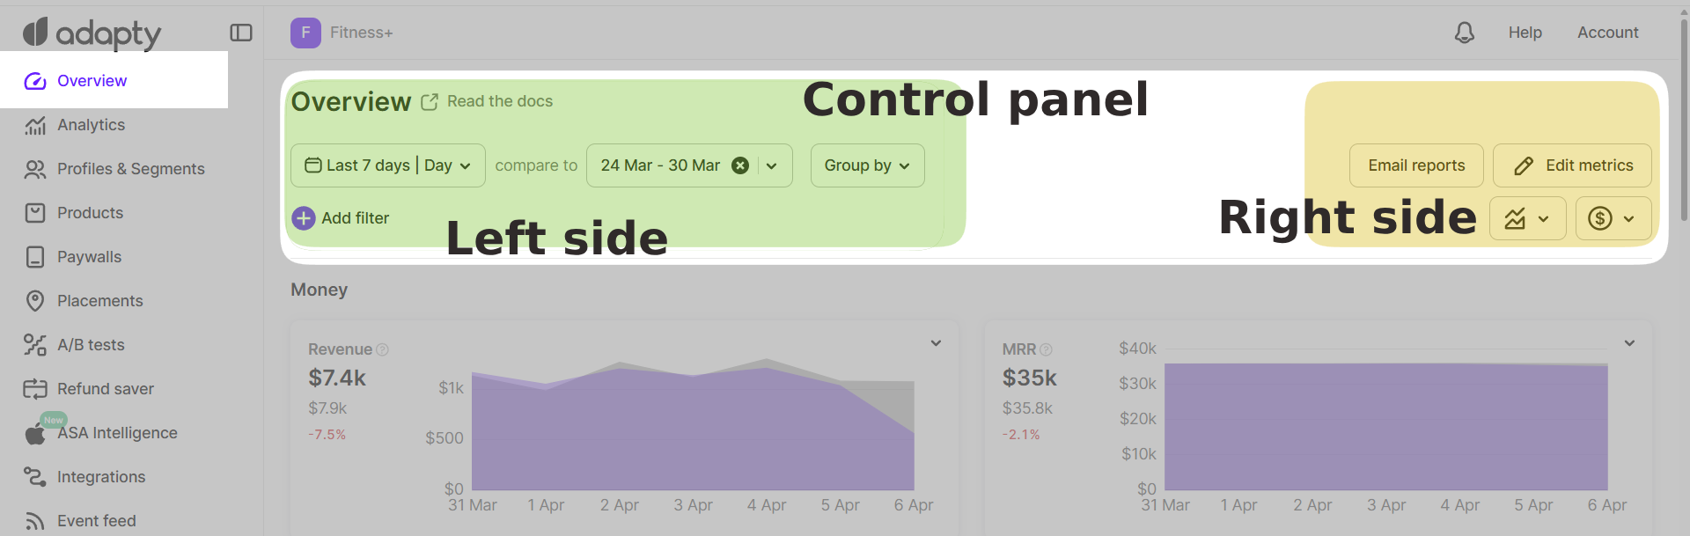This screenshot has height=536, width=1690.
Task: Open the currency selector dollar icon
Action: (1612, 218)
